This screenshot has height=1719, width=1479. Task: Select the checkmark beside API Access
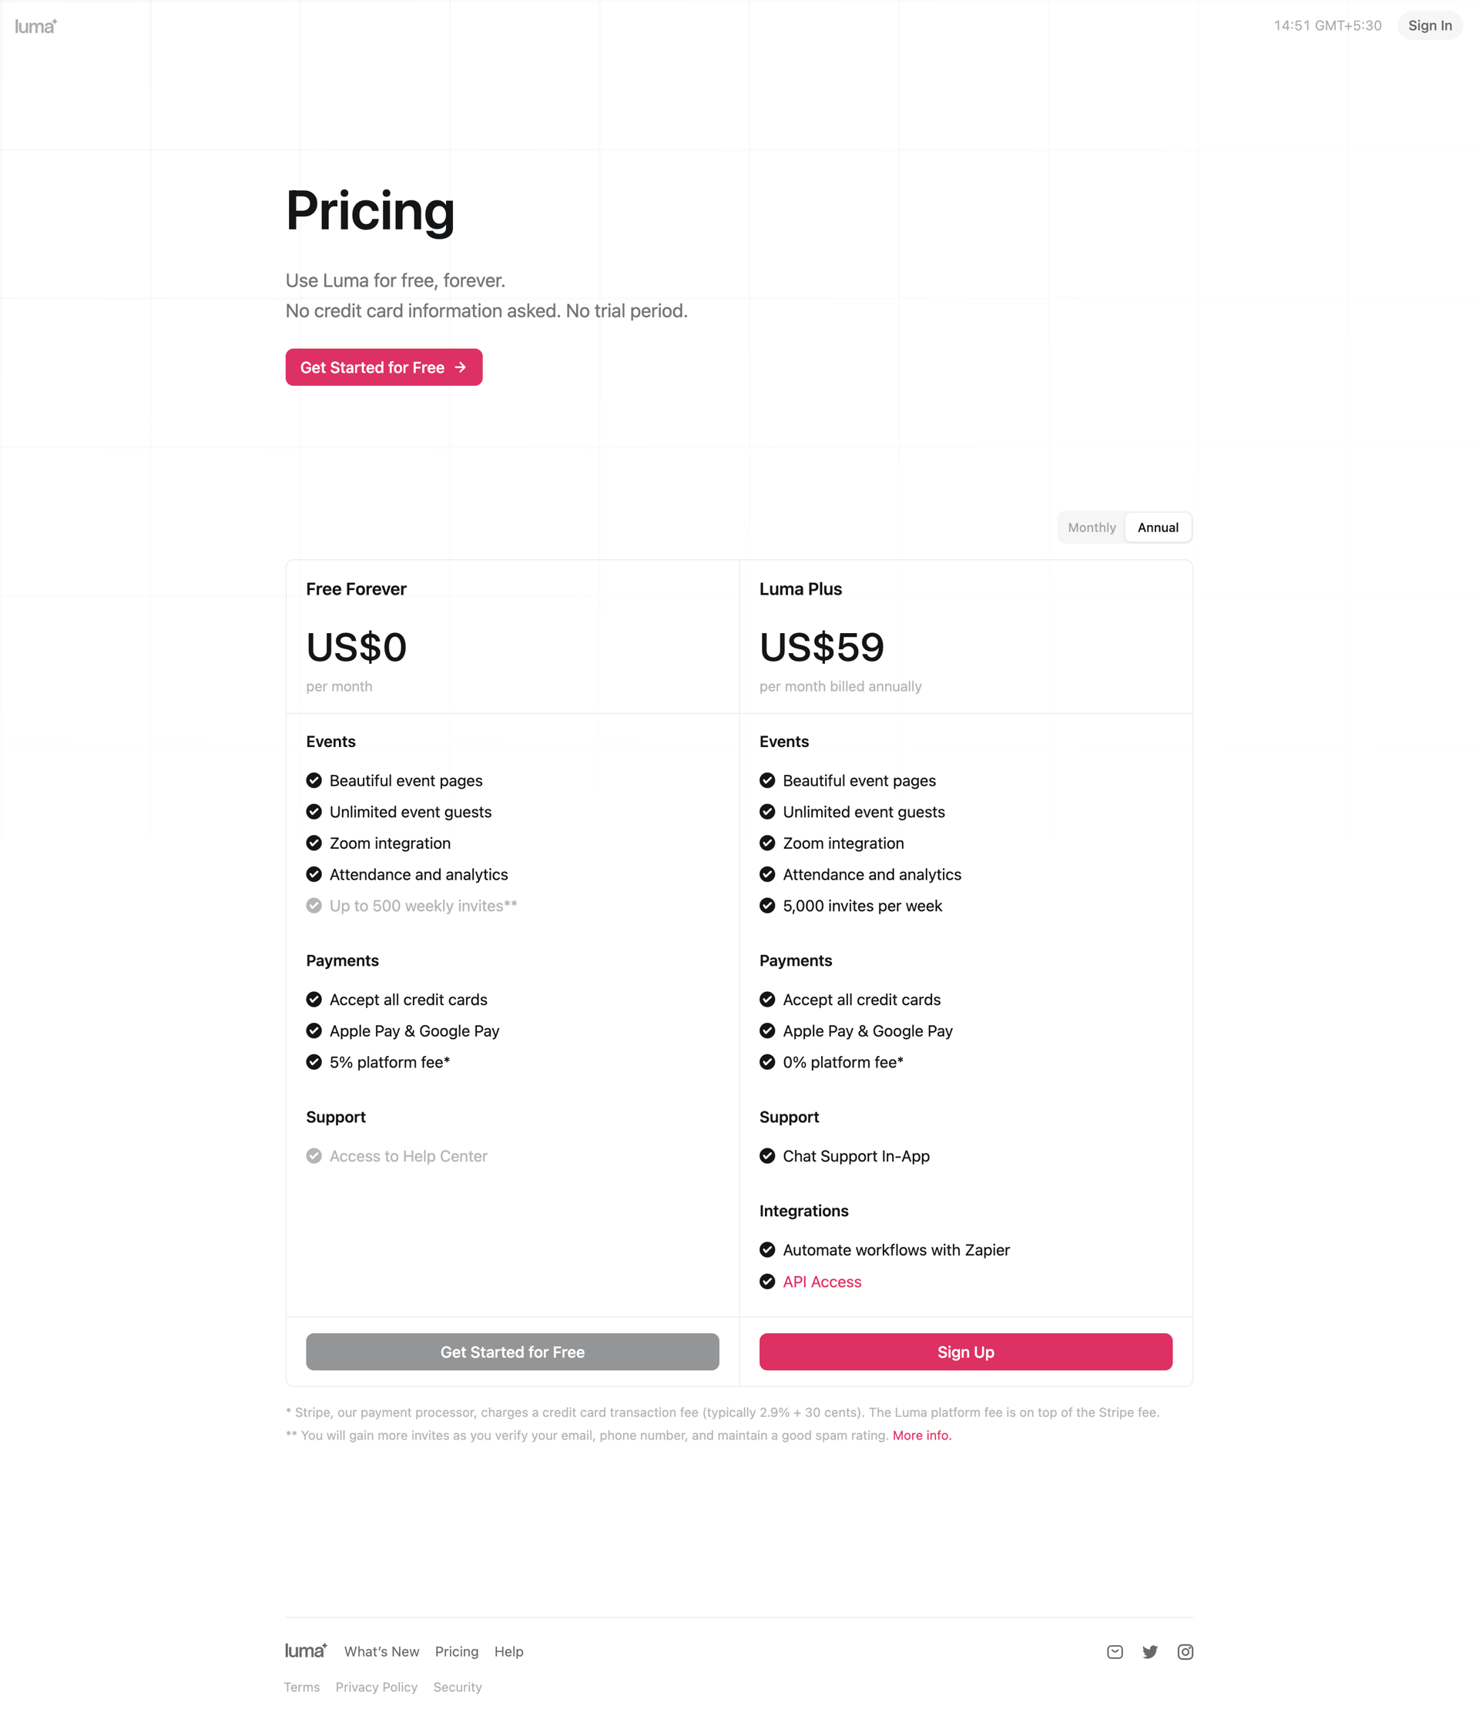click(767, 1282)
